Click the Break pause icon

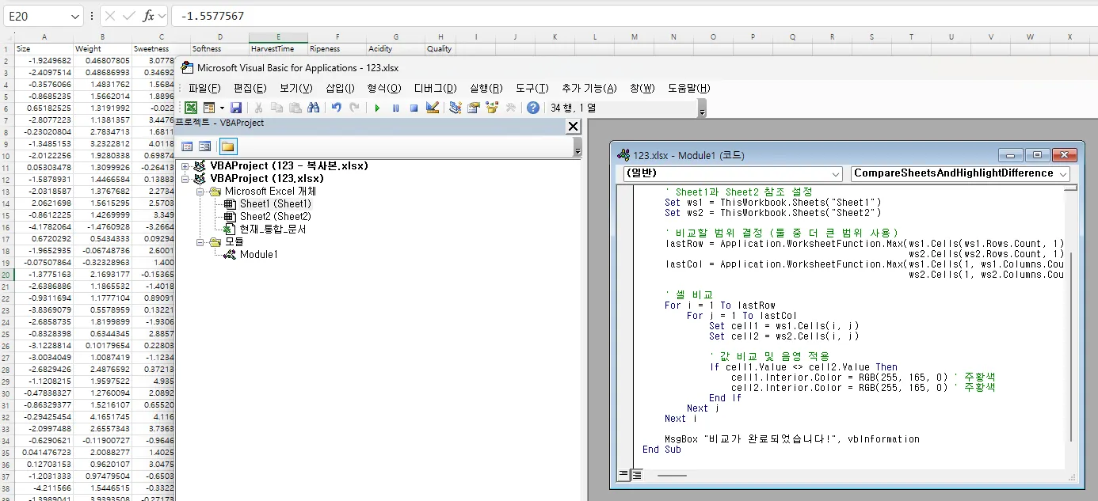coord(395,108)
